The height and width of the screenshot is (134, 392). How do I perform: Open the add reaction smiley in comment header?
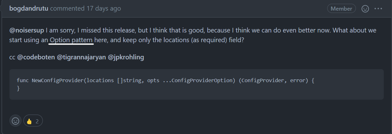click(365, 9)
